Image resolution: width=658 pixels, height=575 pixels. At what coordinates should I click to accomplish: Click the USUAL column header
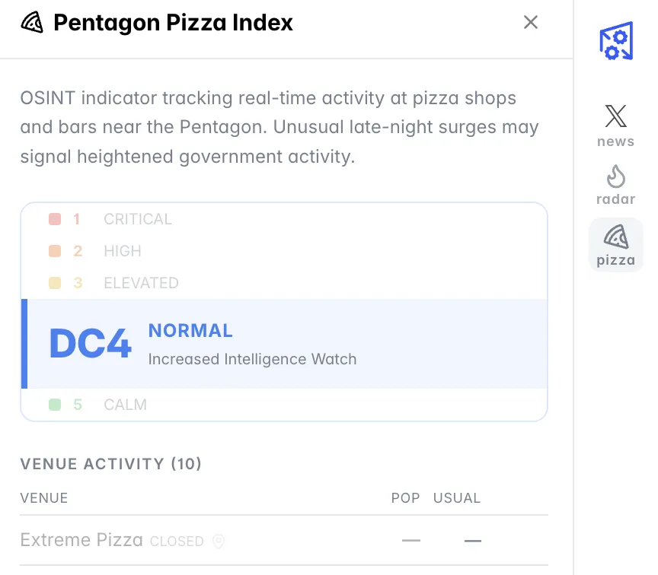pyautogui.click(x=457, y=498)
